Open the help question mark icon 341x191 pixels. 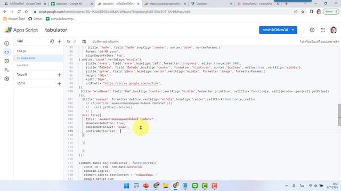click(312, 30)
